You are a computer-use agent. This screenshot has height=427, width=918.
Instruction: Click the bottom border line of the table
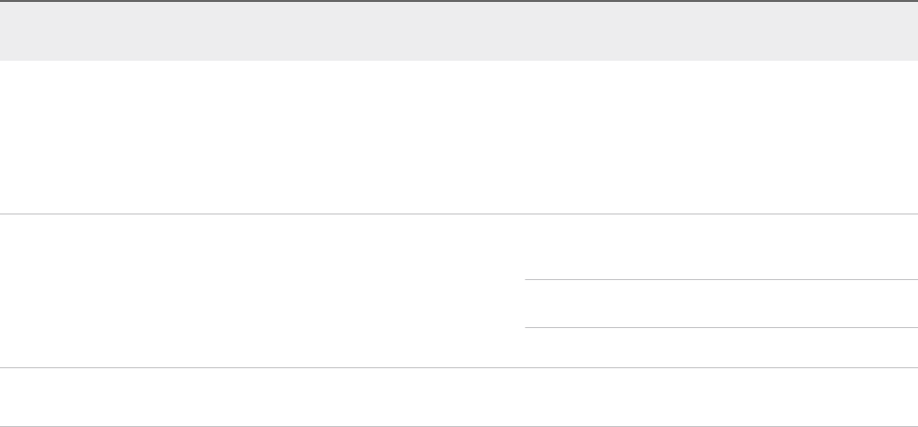pyautogui.click(x=459, y=425)
